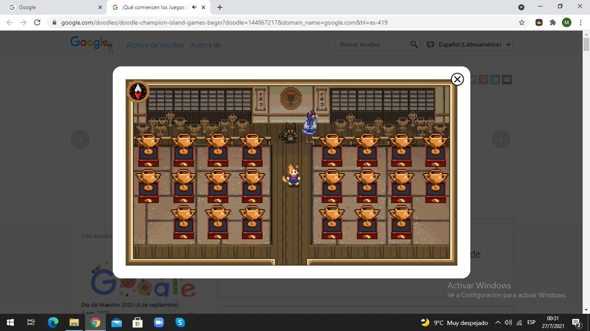Open the tab search dropdown in the title bar
The height and width of the screenshot is (331, 590).
pyautogui.click(x=521, y=7)
